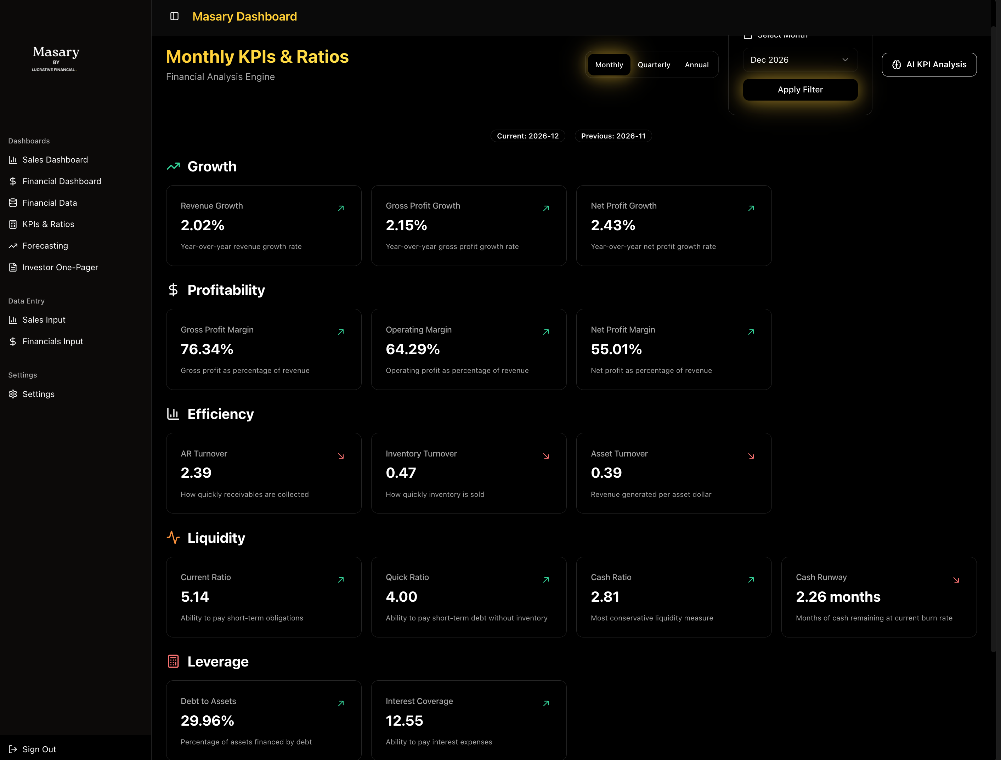Go to Forecasting page
Viewport: 1001px width, 760px height.
(45, 246)
